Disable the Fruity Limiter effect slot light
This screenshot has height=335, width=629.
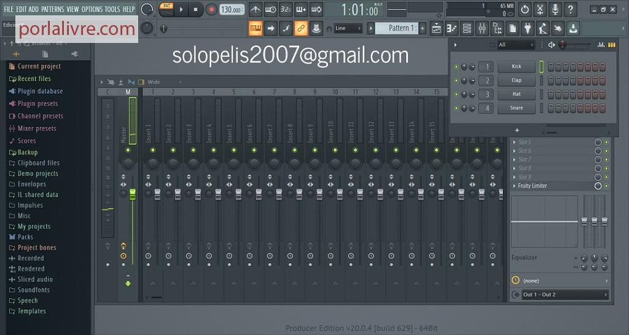[x=606, y=186]
